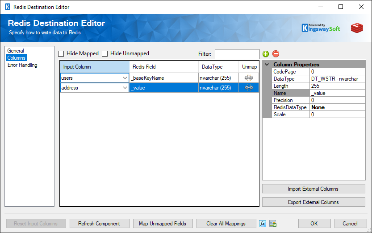Click the Name property value _value
Viewport: 372px width, 233px height.
pyautogui.click(x=337, y=93)
